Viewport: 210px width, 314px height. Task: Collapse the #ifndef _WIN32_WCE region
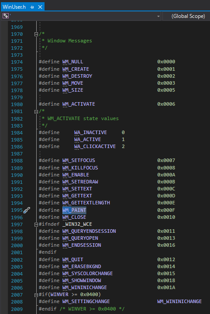36,224
